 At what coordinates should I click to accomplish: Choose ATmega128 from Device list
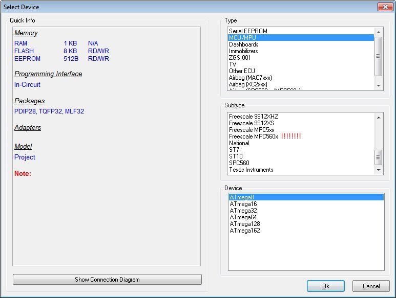245,224
